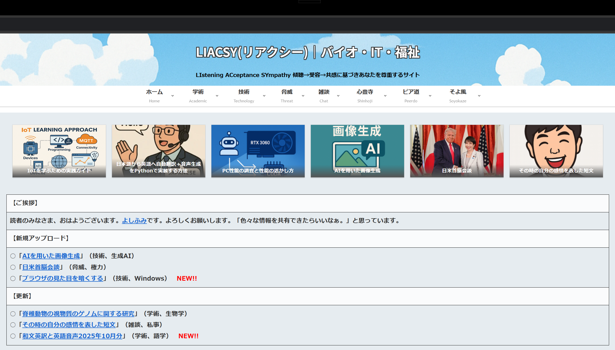615x350 pixels.
Task: Open the RTX 3060 PC performance thumbnail
Action: 258,151
